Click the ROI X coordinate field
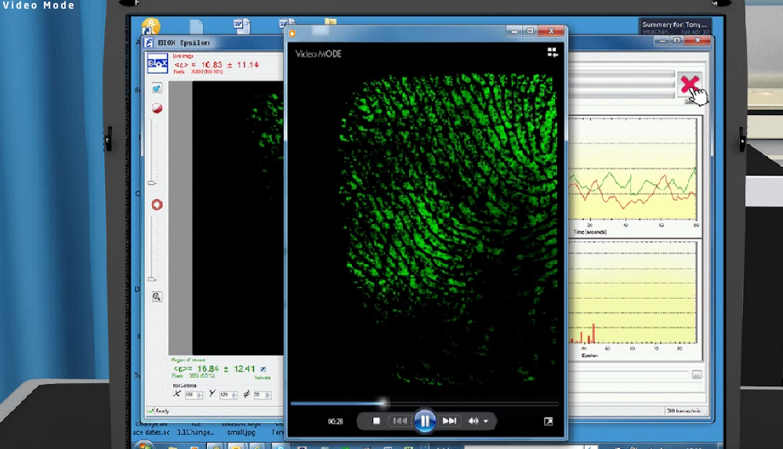 [x=194, y=395]
